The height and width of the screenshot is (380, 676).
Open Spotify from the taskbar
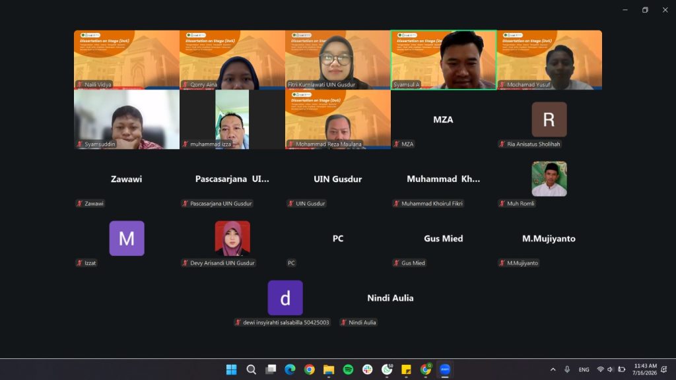coord(348,369)
